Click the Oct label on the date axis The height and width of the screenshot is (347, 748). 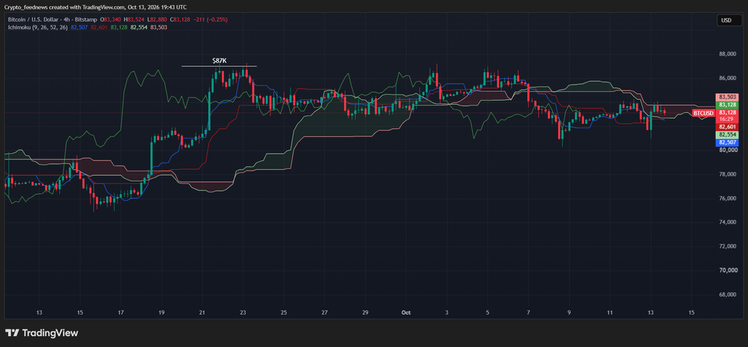pos(406,313)
